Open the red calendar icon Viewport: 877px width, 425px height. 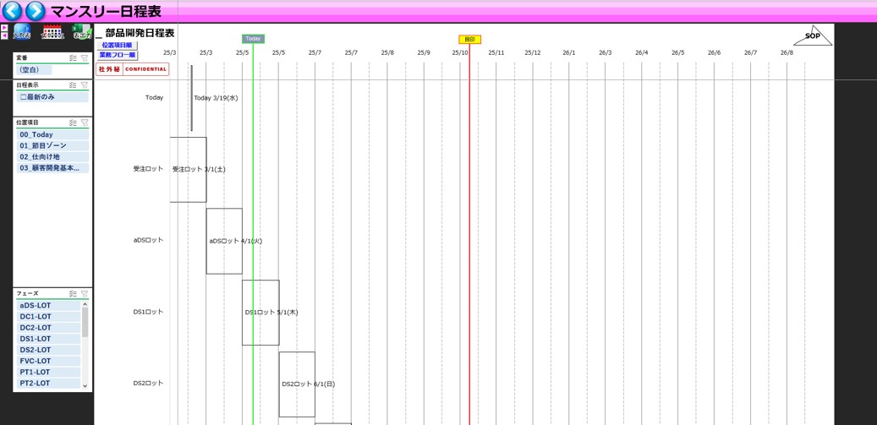pos(53,32)
